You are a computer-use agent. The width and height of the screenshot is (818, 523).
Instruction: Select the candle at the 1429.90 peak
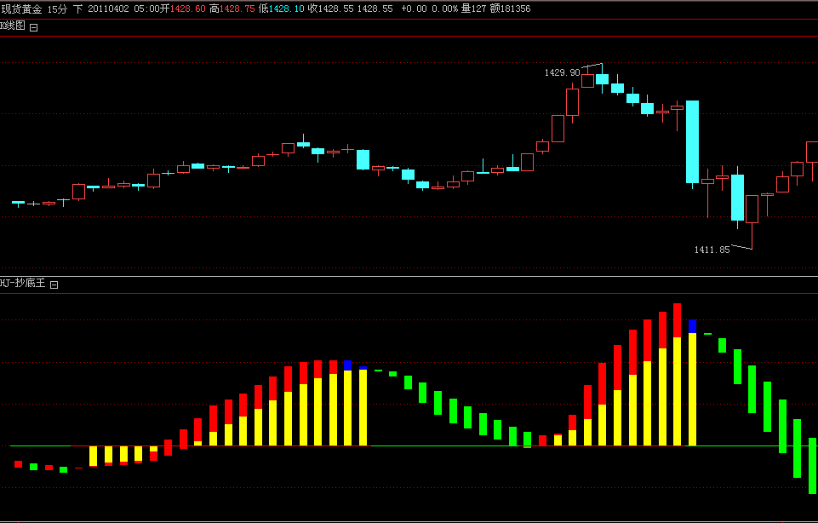[603, 78]
